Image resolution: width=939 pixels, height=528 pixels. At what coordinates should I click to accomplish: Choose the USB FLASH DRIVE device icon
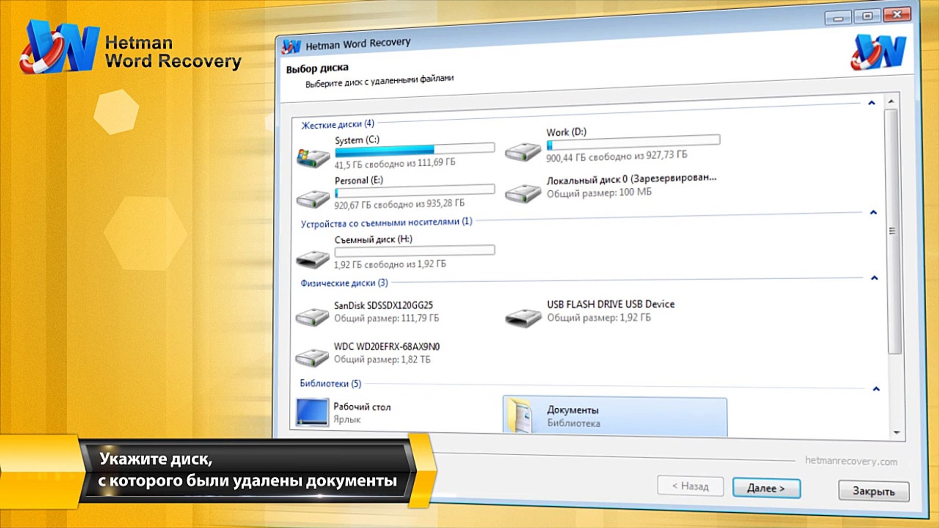pos(523,318)
